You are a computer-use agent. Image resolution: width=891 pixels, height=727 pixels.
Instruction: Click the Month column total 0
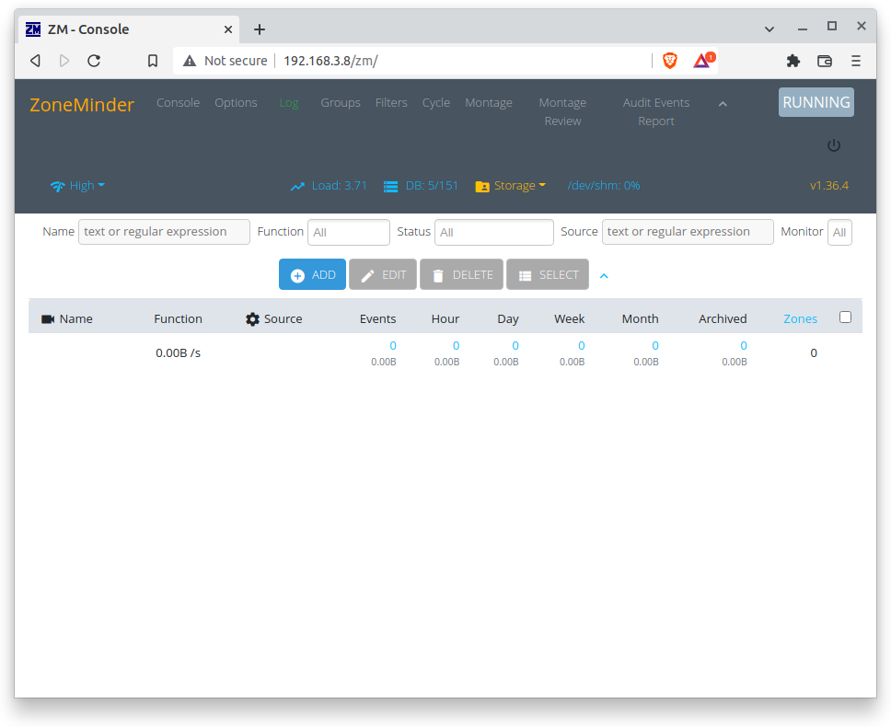pos(655,346)
